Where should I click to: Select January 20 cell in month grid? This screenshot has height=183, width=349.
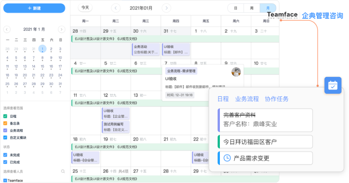(x=146, y=151)
